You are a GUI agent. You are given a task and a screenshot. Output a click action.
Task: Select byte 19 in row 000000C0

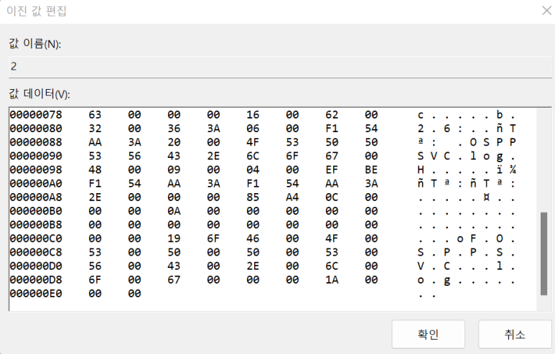point(174,238)
